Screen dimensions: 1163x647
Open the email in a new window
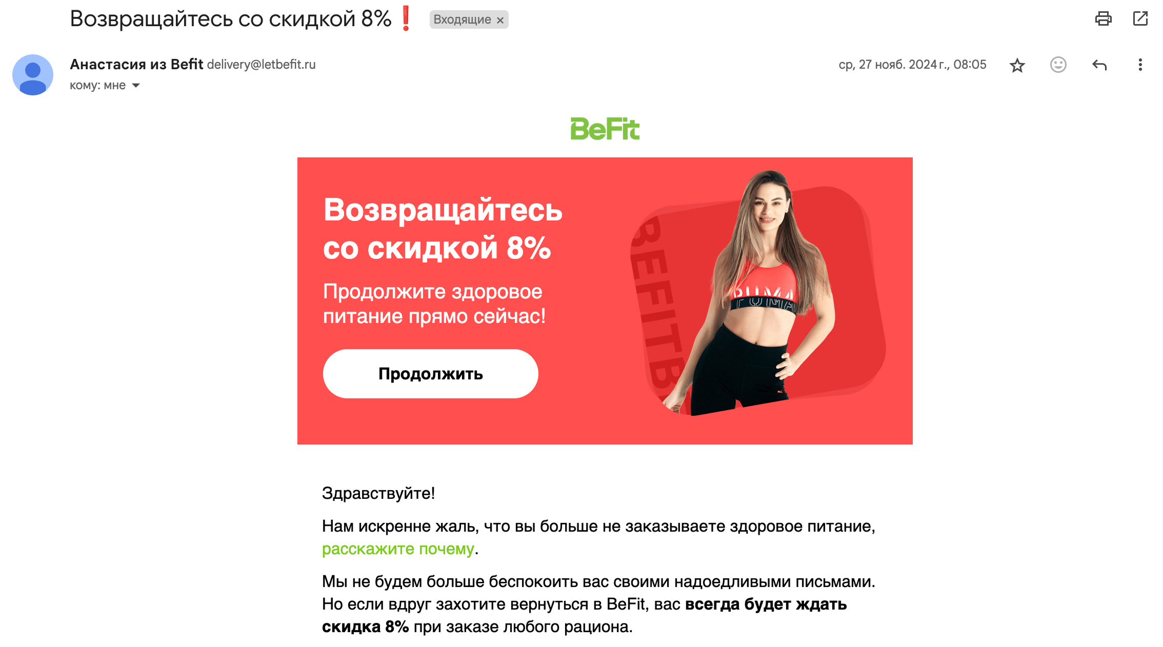point(1140,19)
